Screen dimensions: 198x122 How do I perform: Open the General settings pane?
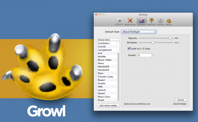click(119, 22)
